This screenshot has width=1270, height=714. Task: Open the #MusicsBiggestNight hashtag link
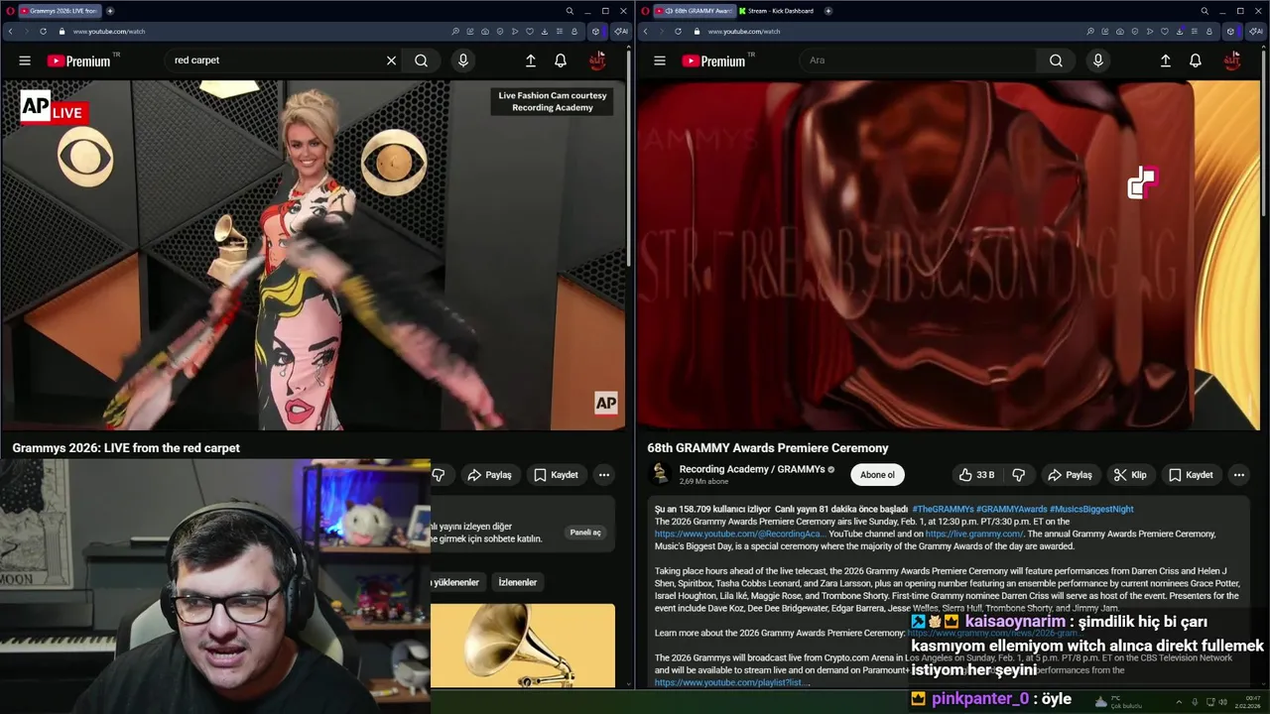(1091, 509)
